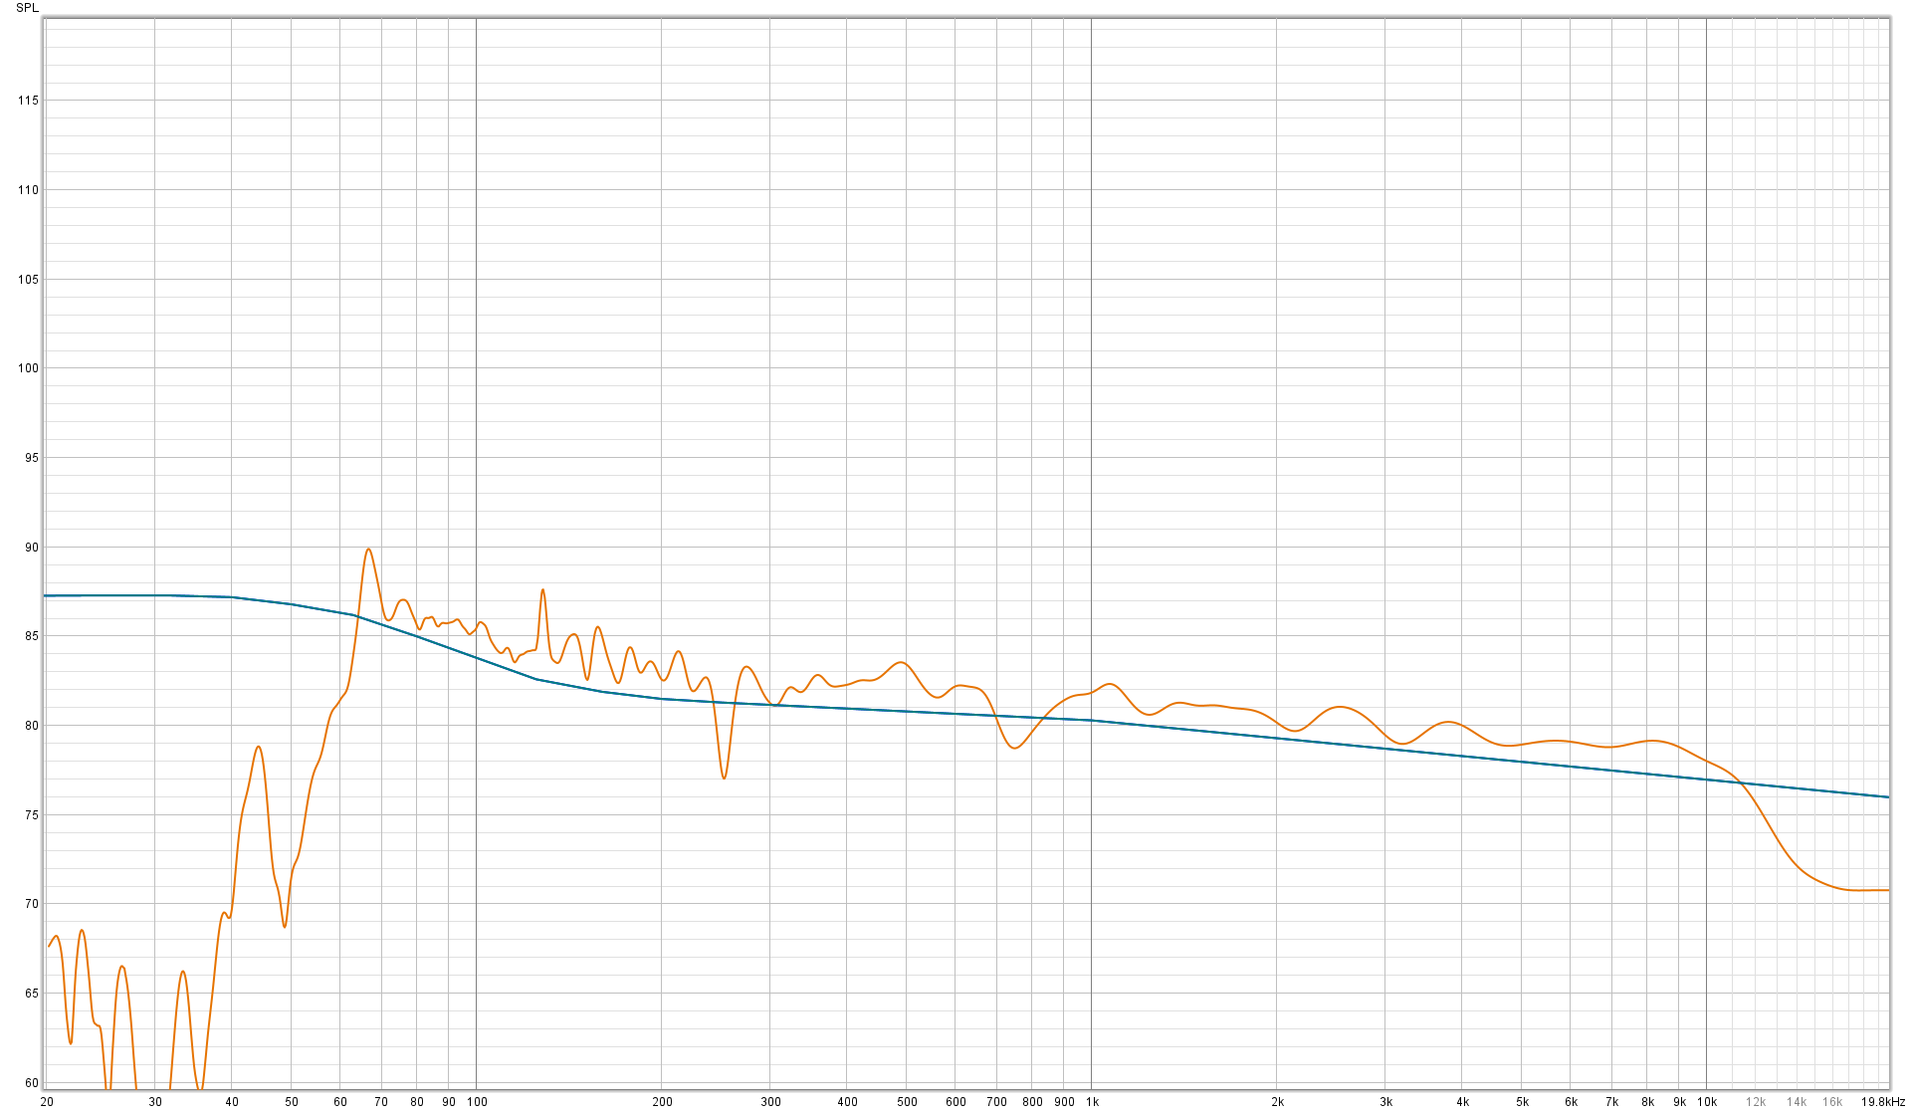Select the 85 dB SPL axis label

point(32,636)
